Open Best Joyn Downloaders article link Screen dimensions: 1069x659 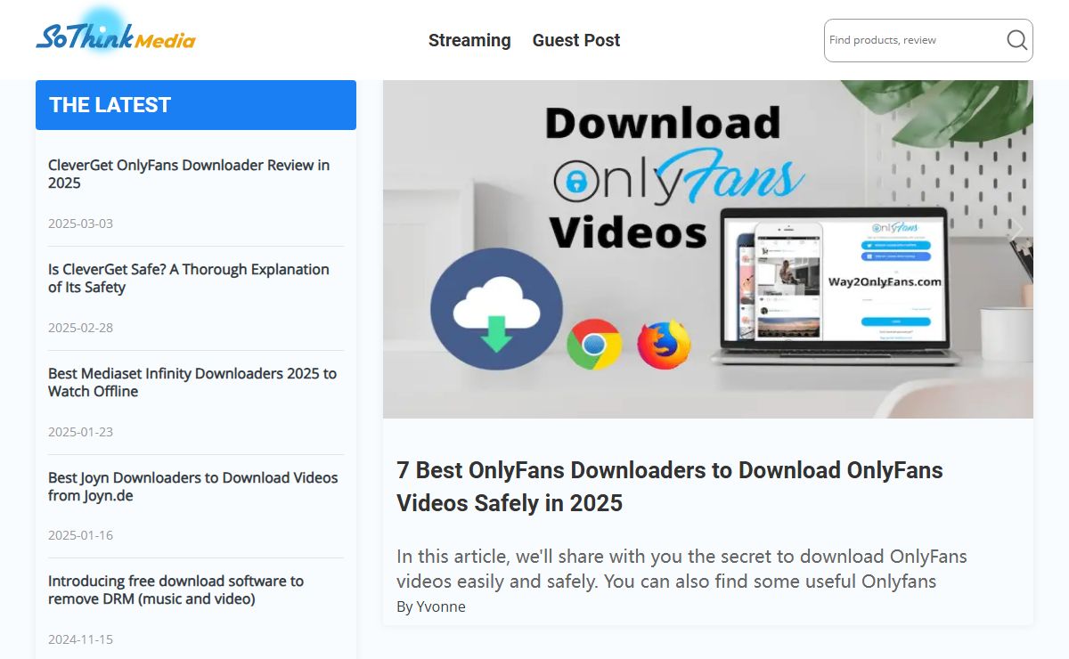[x=193, y=486]
